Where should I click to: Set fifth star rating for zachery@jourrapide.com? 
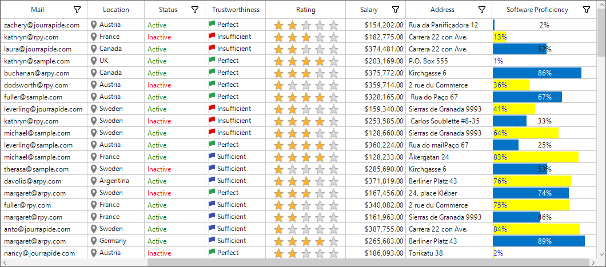pyautogui.click(x=333, y=26)
